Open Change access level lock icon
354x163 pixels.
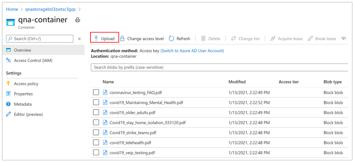[x=122, y=39]
